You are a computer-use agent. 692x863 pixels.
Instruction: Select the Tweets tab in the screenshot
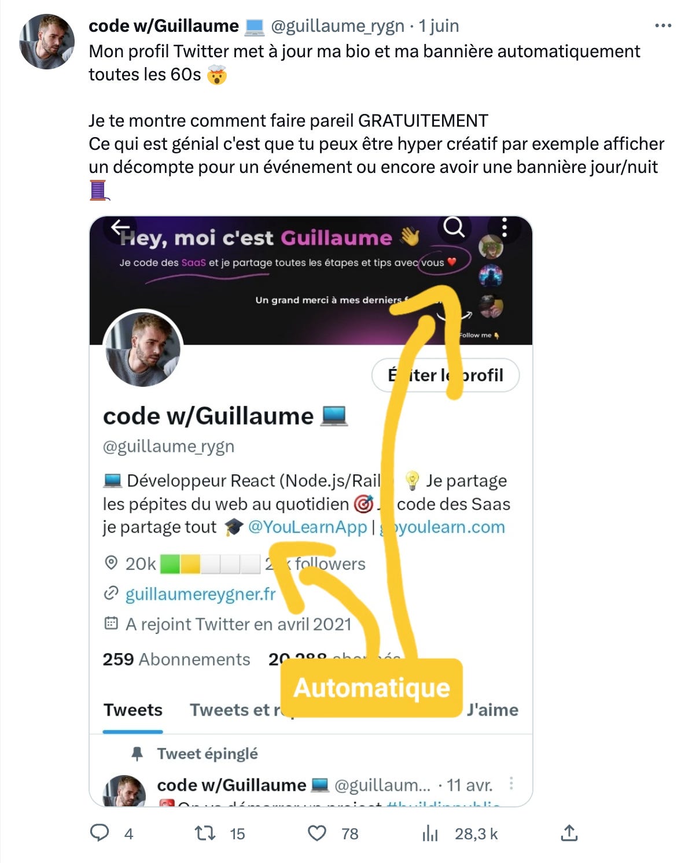[133, 710]
